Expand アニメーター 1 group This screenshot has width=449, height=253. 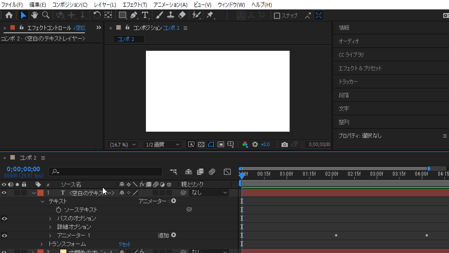(50, 235)
